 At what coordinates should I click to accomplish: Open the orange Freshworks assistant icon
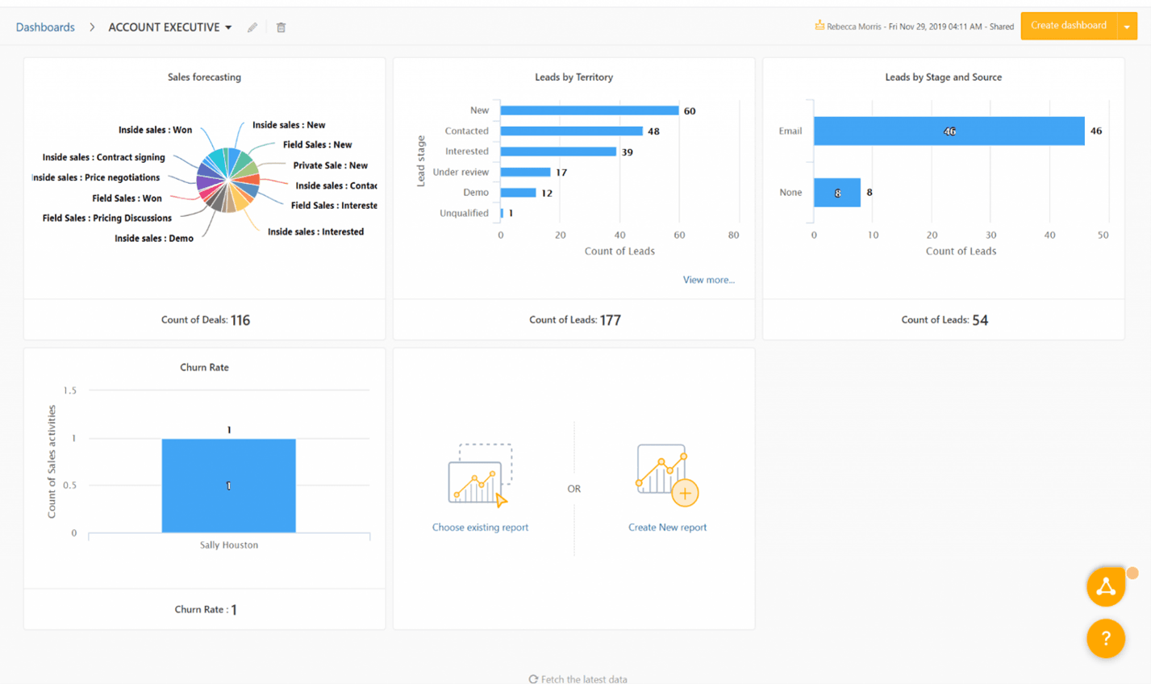pos(1106,586)
